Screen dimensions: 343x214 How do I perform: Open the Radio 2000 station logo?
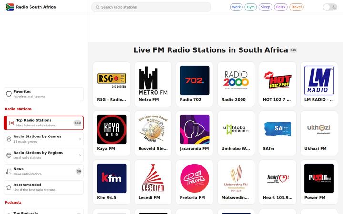pos(236,80)
